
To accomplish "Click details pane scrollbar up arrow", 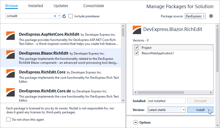I will pos(217,26).
